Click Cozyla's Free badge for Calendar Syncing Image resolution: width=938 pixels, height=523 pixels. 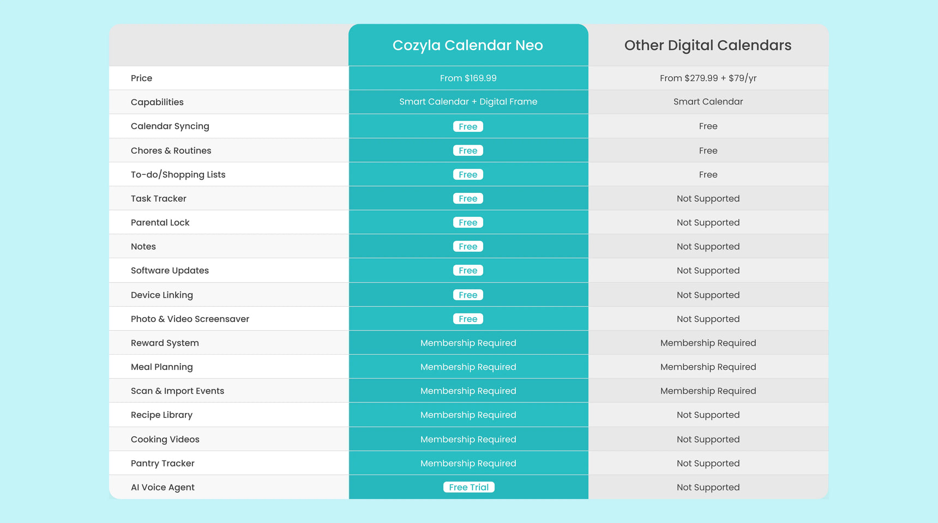click(x=468, y=126)
